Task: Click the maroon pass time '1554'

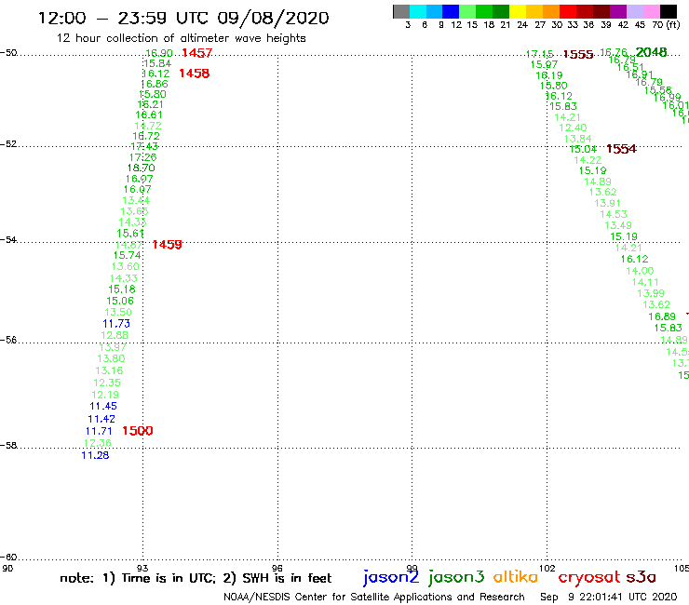Action: click(621, 149)
